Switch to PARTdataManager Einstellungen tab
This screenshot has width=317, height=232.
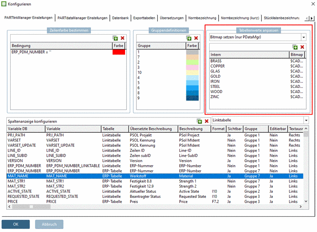tap(83, 18)
